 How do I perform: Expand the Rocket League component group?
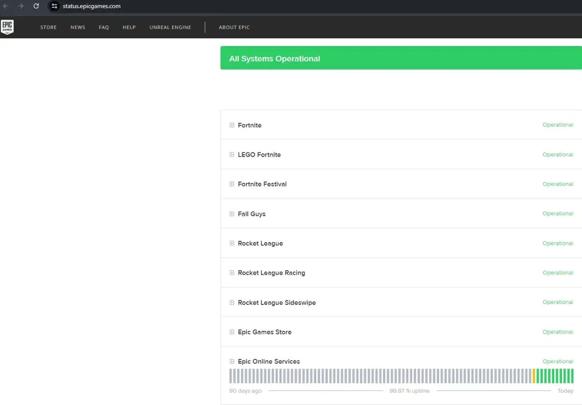click(231, 243)
